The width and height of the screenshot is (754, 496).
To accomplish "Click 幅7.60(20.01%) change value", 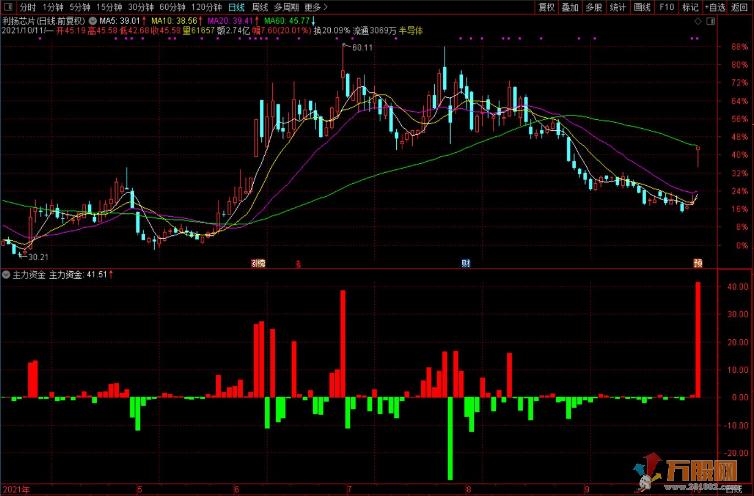I will click(281, 31).
